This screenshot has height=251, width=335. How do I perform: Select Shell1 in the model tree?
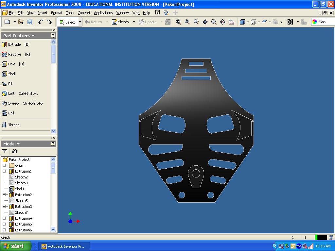(19, 189)
